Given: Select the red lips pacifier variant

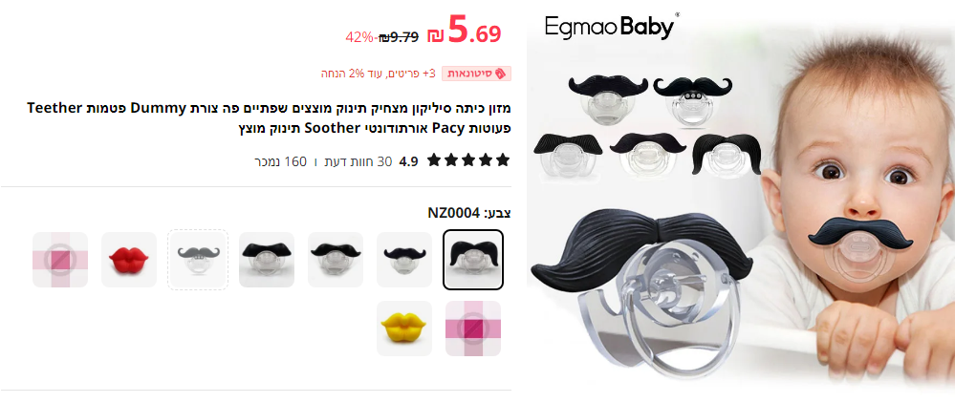Looking at the screenshot, I should coord(129,260).
